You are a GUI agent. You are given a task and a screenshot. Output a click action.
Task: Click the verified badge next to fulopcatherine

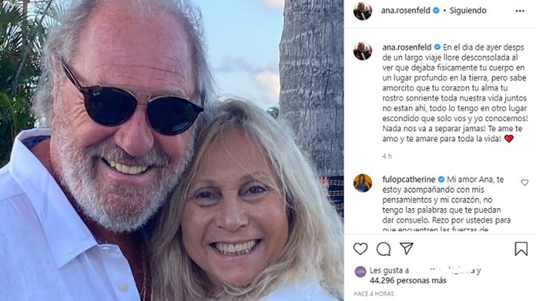(441, 179)
